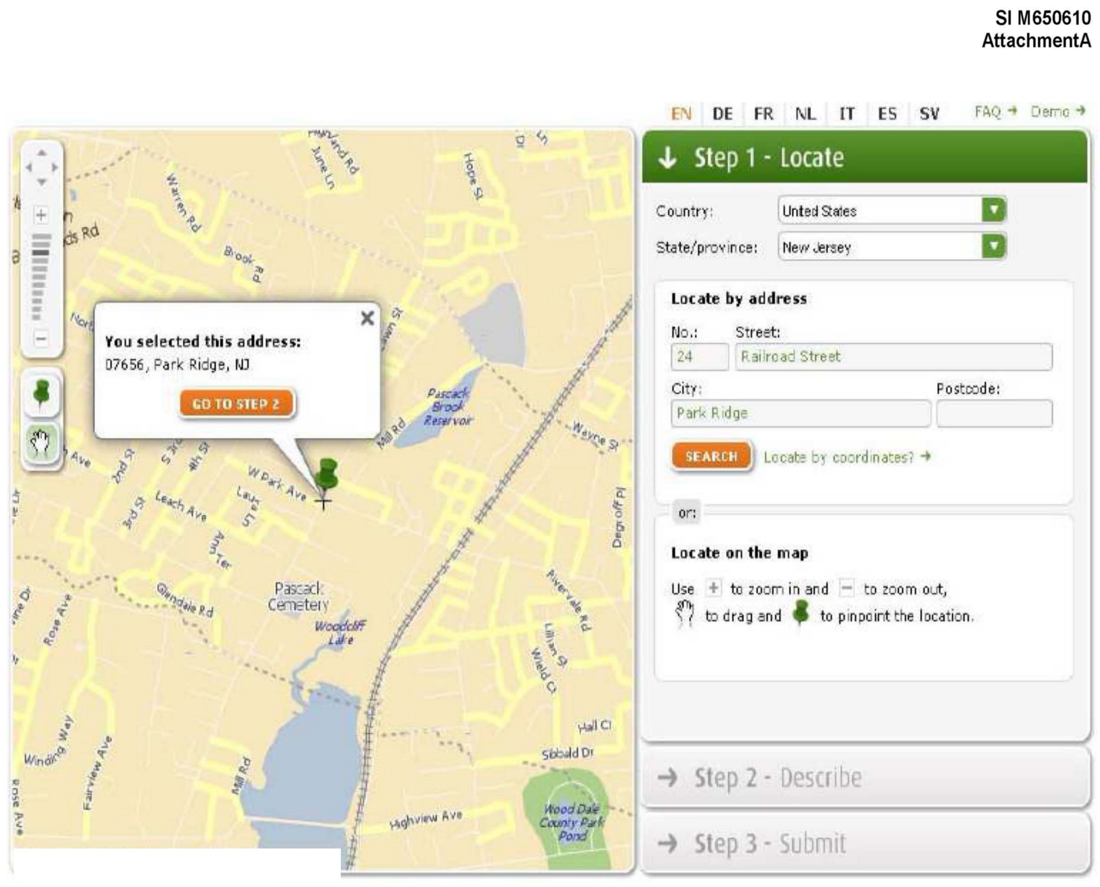Pan the map right with arrow
Image resolution: width=1100 pixels, height=887 pixels.
pyautogui.click(x=55, y=167)
